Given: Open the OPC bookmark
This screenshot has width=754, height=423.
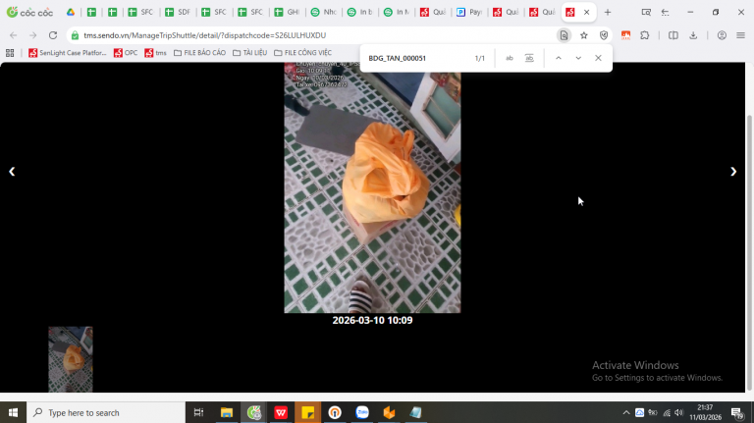Looking at the screenshot, I should [x=126, y=53].
